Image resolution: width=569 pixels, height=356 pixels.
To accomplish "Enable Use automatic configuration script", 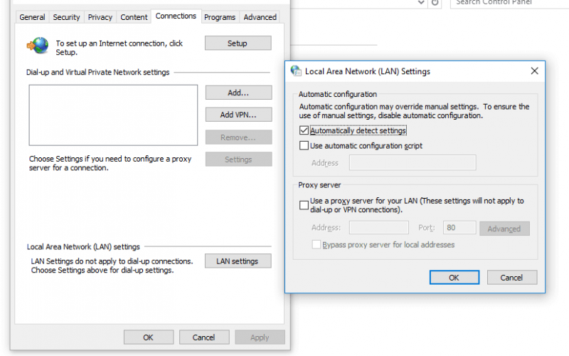I will click(304, 146).
